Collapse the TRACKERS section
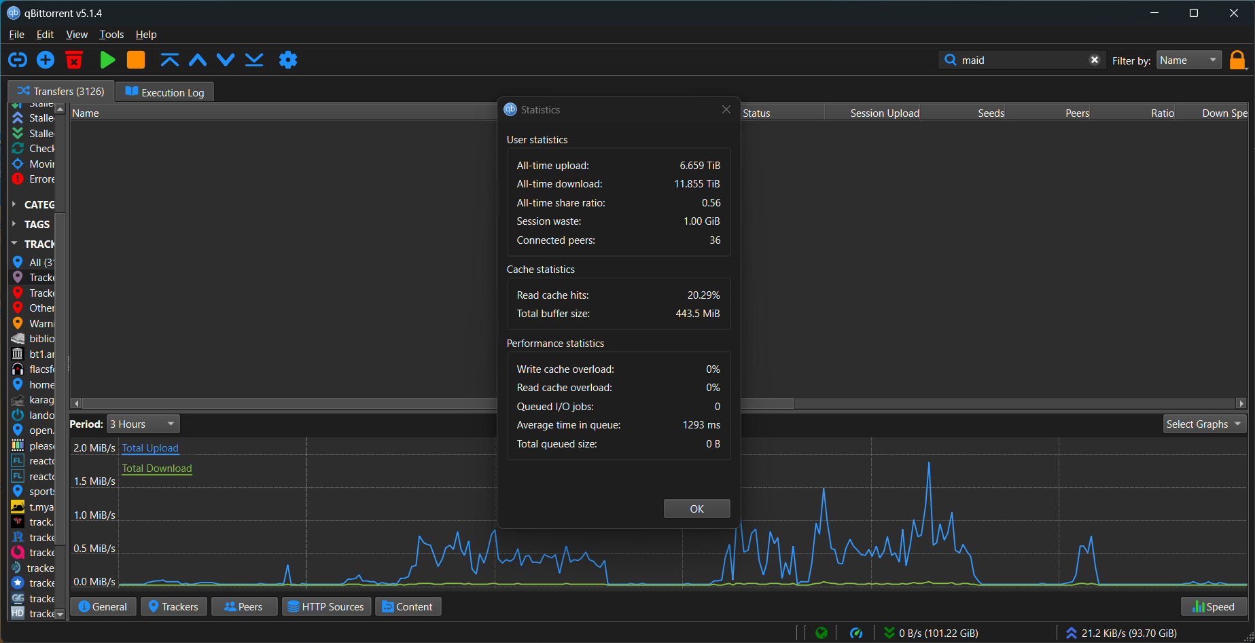Screen dimensions: 1255x643 click(x=14, y=244)
